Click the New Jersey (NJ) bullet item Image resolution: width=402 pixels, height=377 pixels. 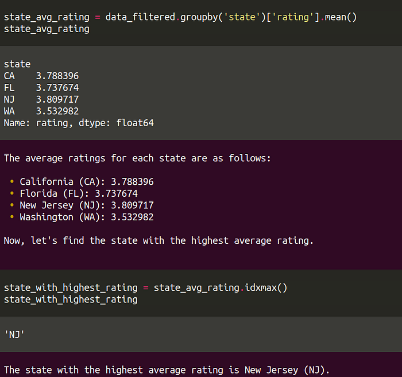click(87, 205)
